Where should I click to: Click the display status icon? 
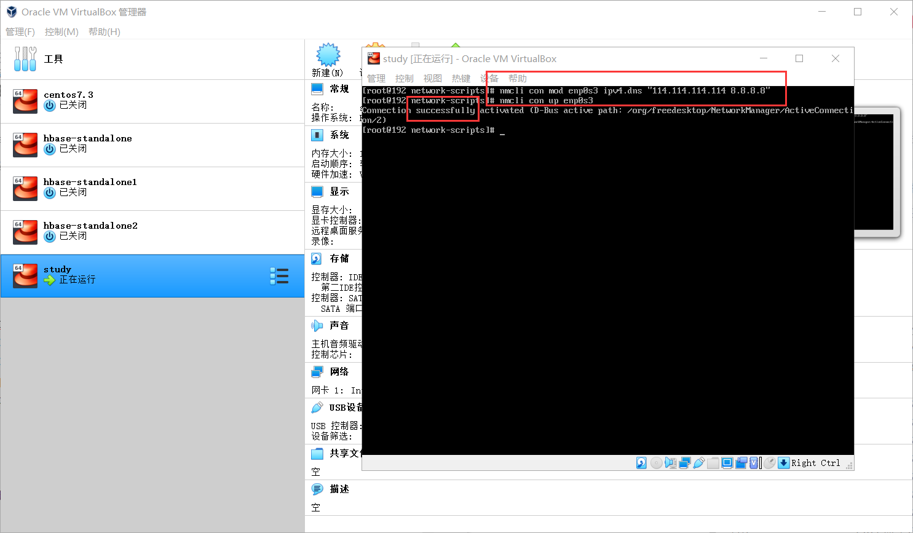click(x=728, y=462)
